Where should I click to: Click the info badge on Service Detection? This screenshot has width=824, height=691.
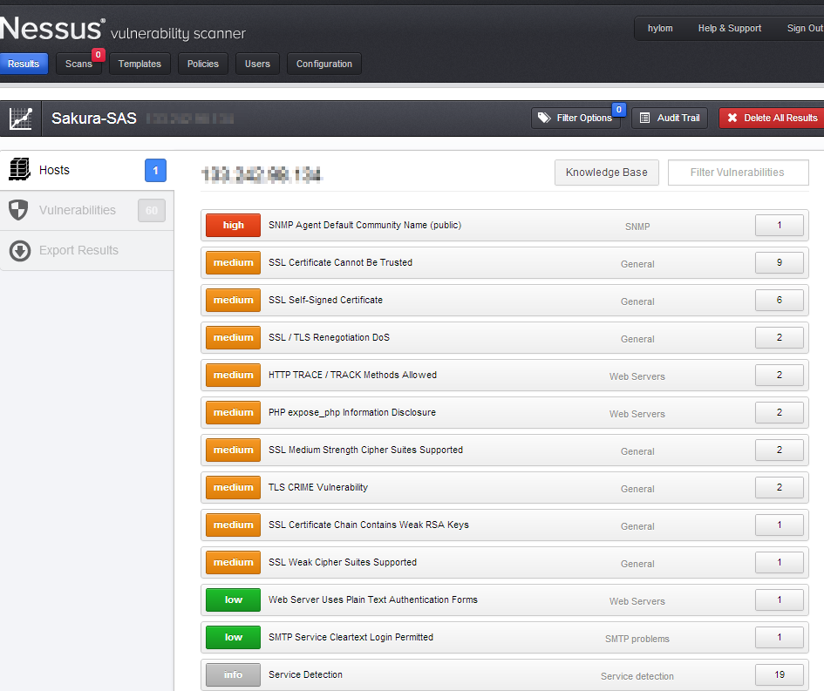pos(234,674)
